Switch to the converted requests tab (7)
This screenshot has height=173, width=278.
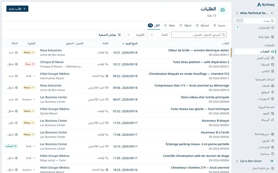(185, 25)
